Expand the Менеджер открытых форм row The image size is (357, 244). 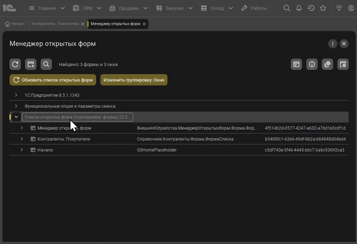coord(22,128)
